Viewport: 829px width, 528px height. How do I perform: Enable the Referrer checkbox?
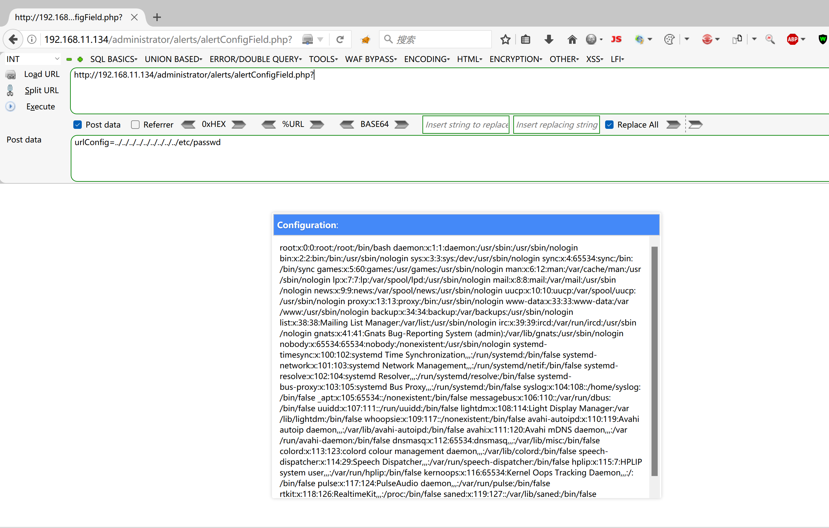135,125
